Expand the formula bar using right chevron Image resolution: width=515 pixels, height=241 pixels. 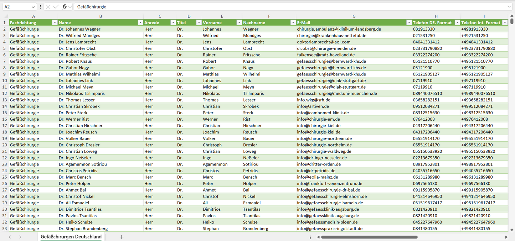[509, 7]
